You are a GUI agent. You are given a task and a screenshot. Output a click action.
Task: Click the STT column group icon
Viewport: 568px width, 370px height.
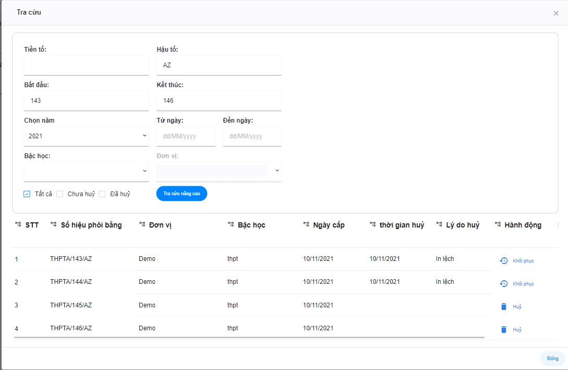[18, 225]
